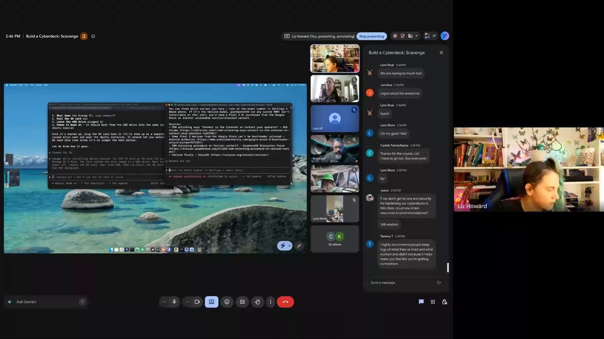Open the activities grid icon
The image size is (604, 339).
(433, 302)
